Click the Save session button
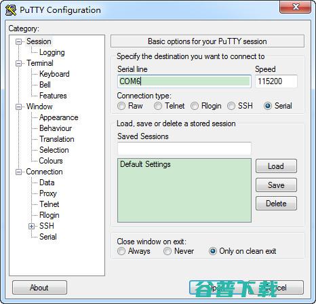 pyautogui.click(x=276, y=185)
